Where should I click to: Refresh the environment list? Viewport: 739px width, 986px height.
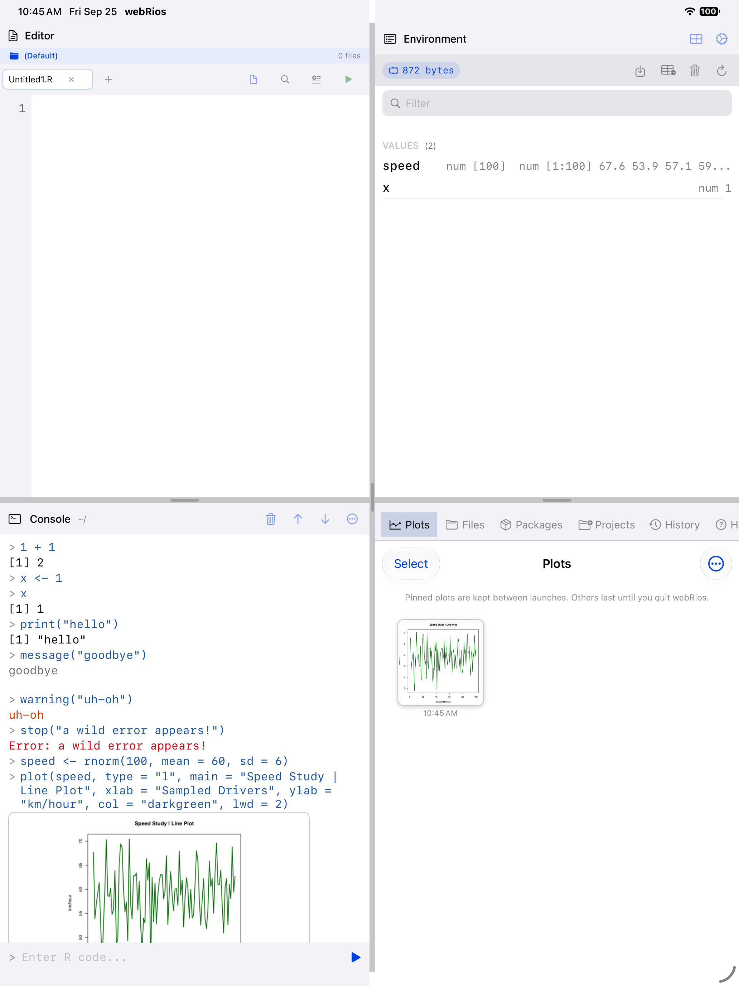click(721, 71)
